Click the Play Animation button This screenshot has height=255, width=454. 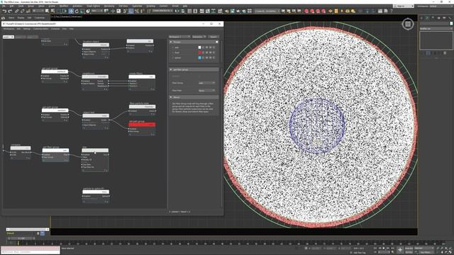coord(384,248)
